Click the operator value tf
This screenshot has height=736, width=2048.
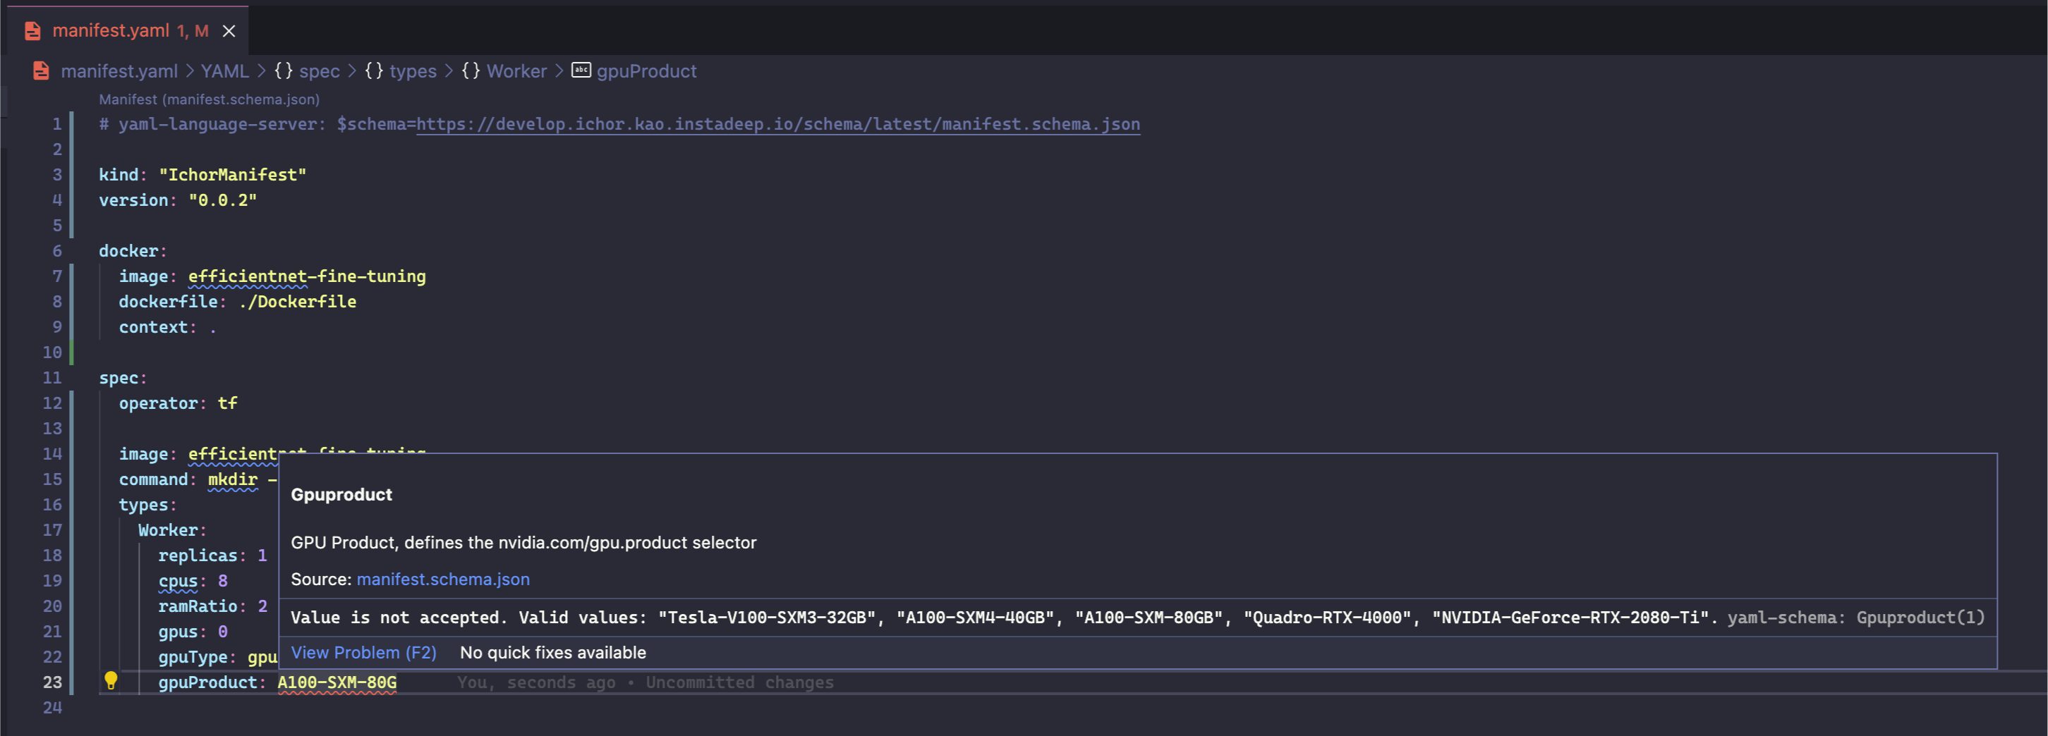[227, 403]
